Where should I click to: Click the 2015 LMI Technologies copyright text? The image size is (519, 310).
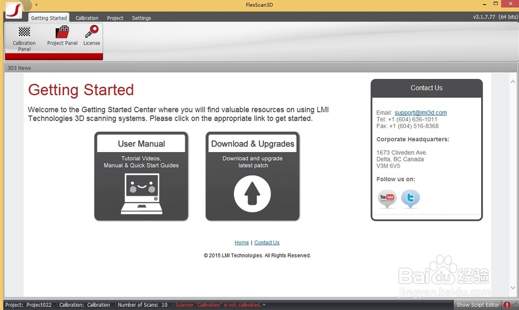(x=257, y=255)
